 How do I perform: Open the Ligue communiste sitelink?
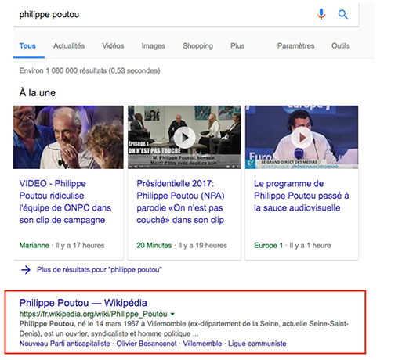257,344
